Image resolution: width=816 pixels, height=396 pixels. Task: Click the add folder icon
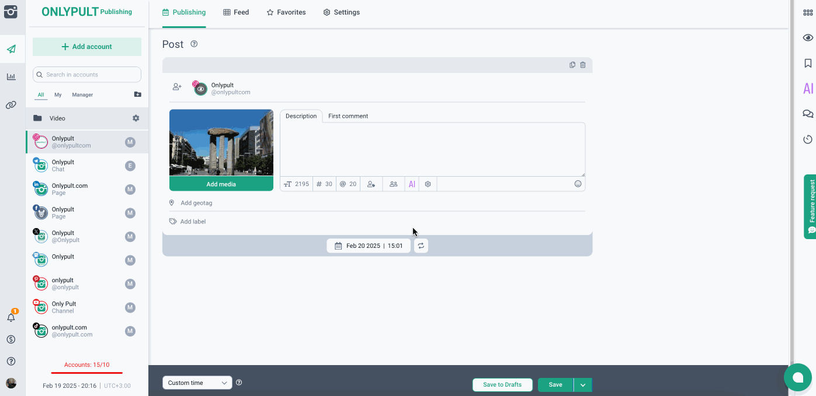[x=137, y=94]
